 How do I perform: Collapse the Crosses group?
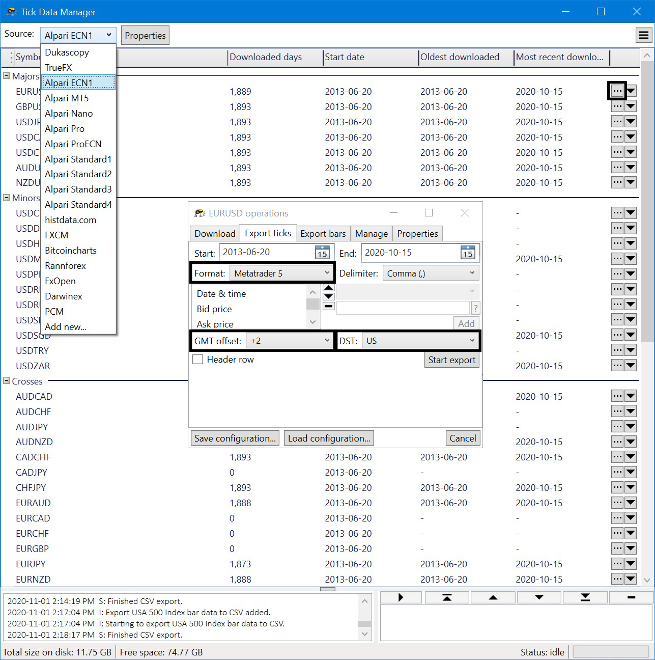(7, 380)
